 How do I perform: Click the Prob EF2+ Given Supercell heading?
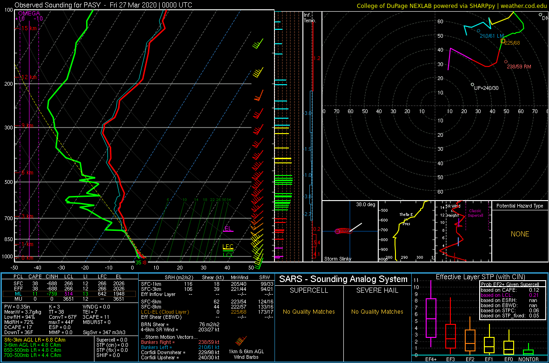509,285
